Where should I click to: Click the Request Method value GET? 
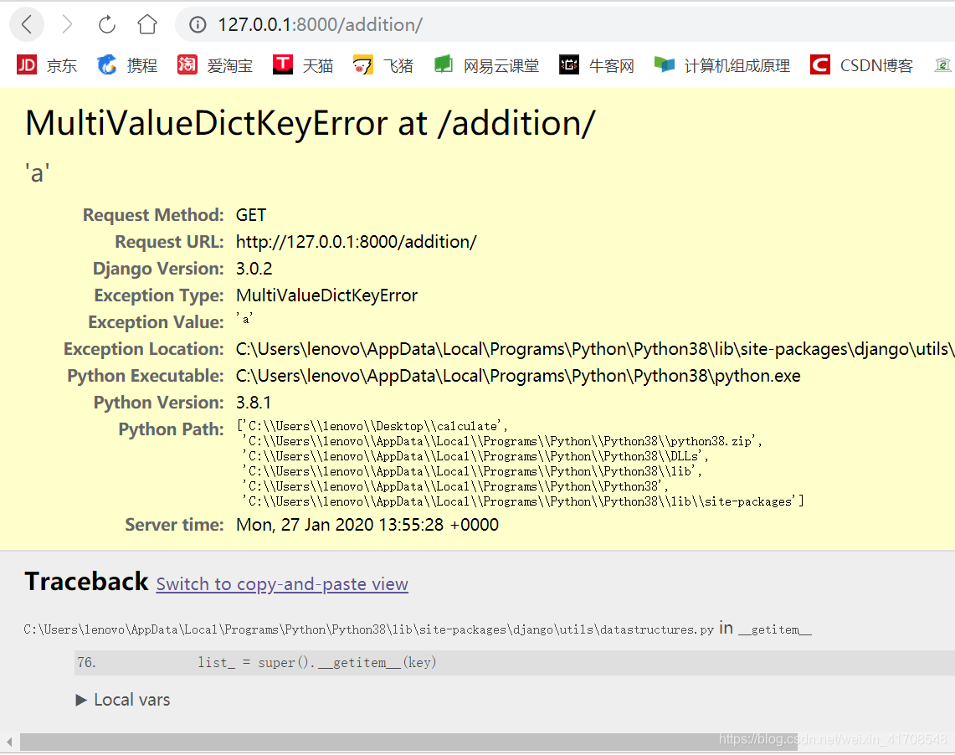[251, 215]
